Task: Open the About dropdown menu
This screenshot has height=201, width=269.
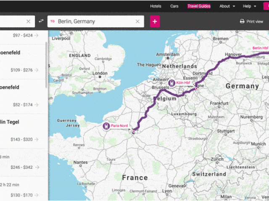Action: 227,6
